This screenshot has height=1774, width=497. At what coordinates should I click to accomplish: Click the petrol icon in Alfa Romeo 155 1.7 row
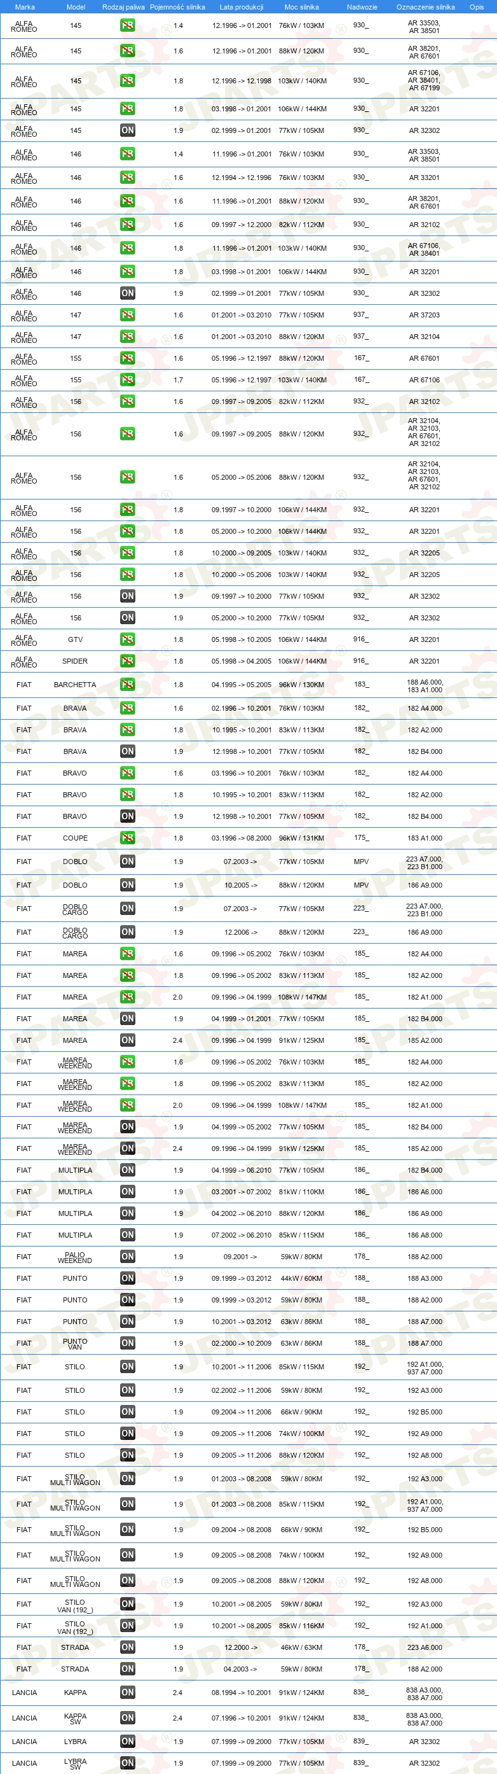tap(127, 379)
